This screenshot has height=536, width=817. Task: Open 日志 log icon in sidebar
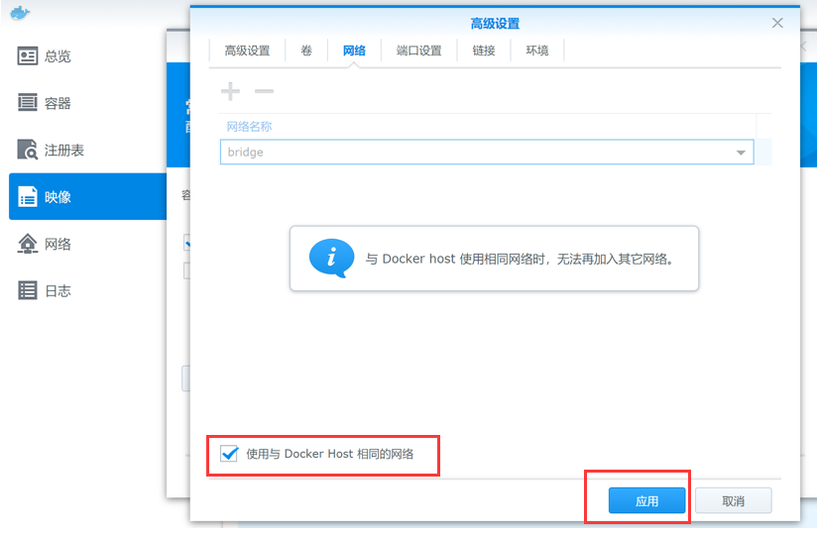click(x=28, y=290)
